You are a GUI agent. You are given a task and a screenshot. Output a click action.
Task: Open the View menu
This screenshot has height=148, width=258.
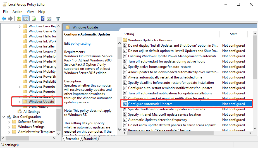click(30, 12)
